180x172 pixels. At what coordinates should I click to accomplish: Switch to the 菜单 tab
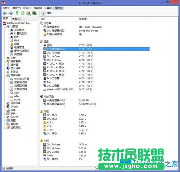click(x=6, y=18)
